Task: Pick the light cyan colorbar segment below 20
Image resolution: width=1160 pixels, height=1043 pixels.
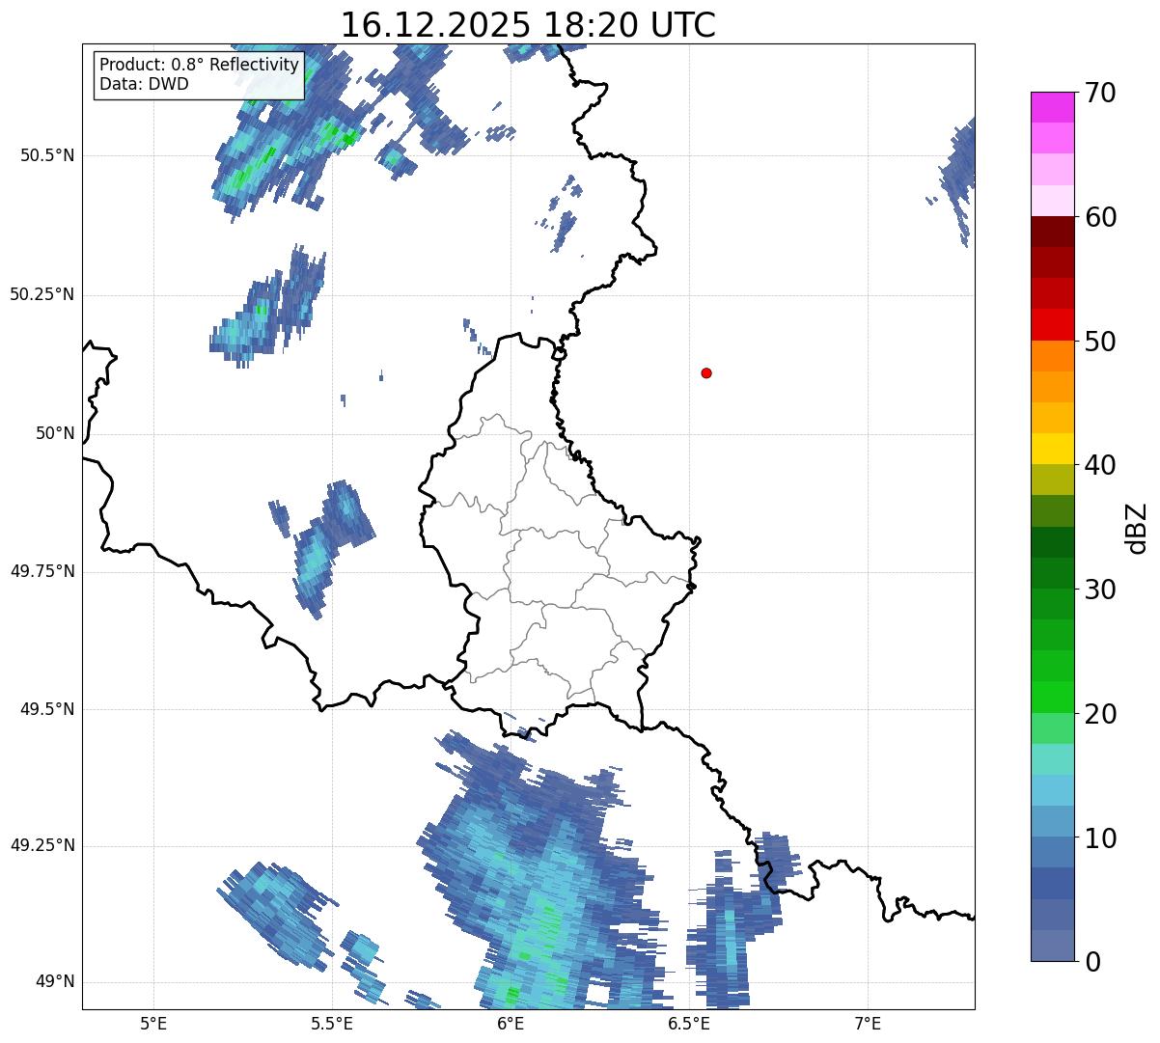Action: click(1053, 759)
